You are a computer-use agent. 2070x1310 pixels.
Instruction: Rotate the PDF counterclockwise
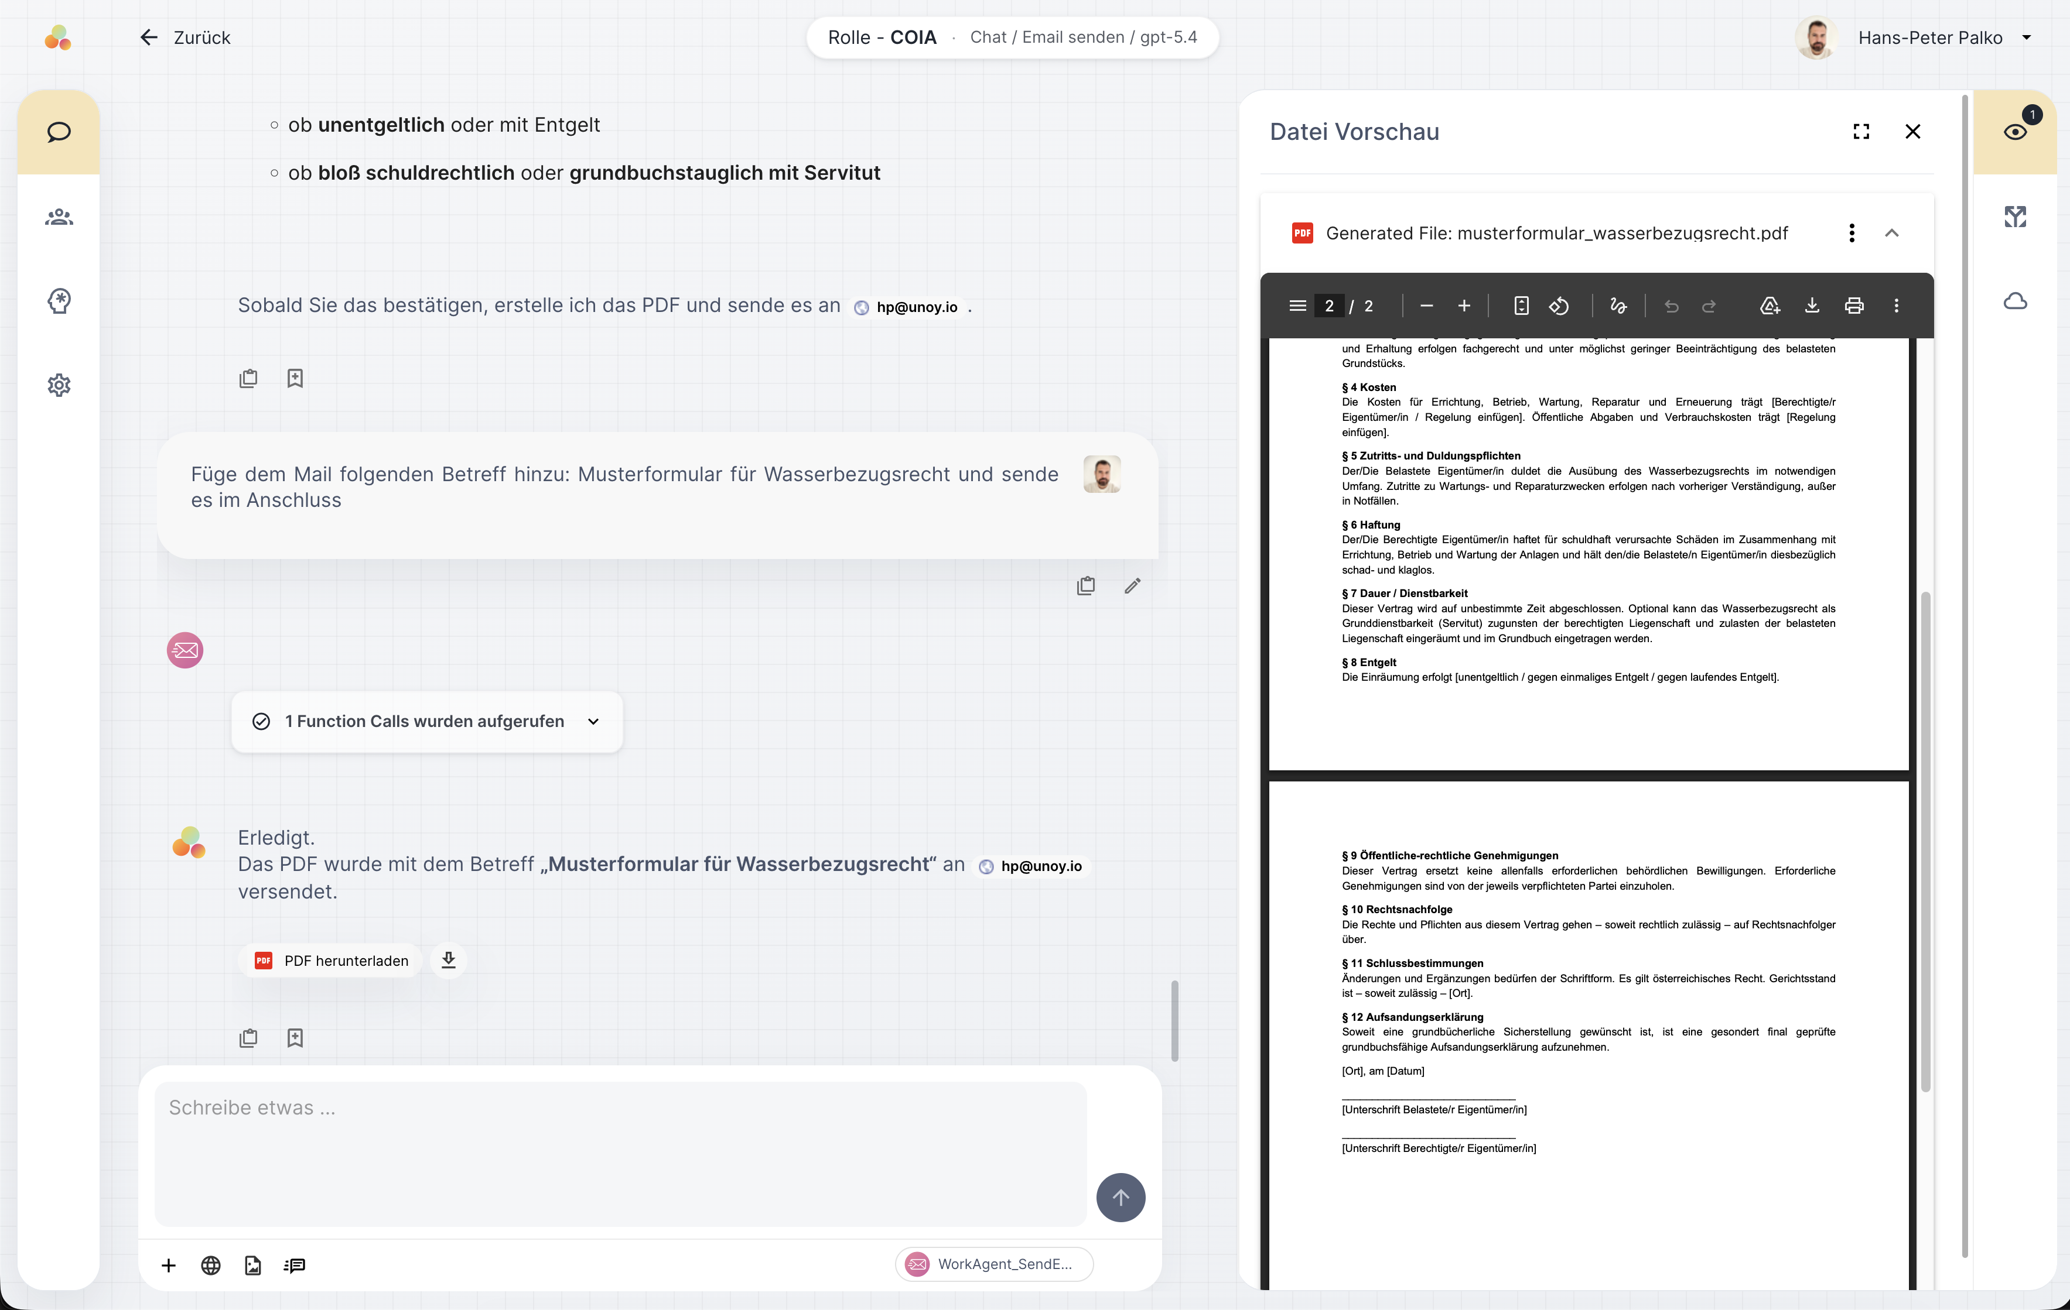click(x=1559, y=306)
